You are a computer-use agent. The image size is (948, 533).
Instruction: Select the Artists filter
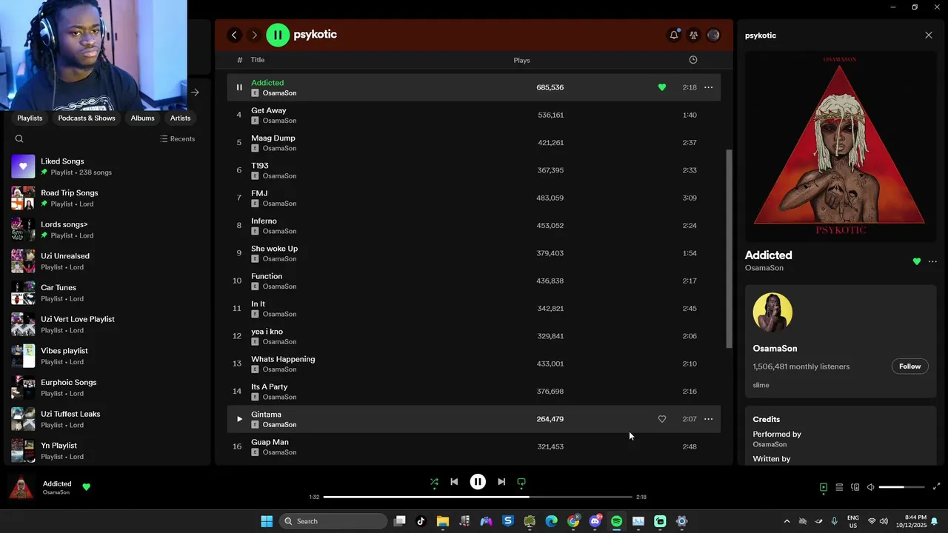coord(180,118)
